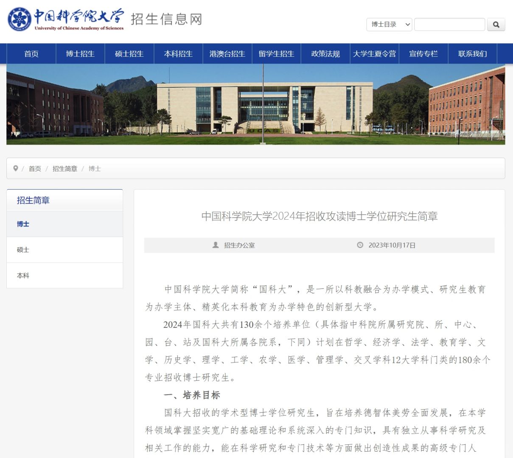Screen dimensions: 513x458
Task: Select 本科 in the sidebar
Action: coord(65,276)
